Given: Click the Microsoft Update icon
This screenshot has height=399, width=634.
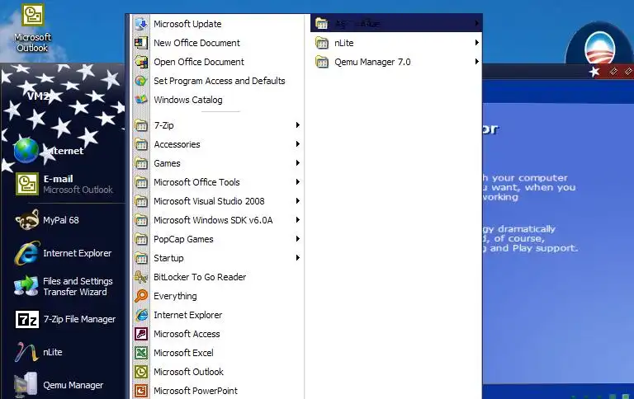Looking at the screenshot, I should [141, 24].
